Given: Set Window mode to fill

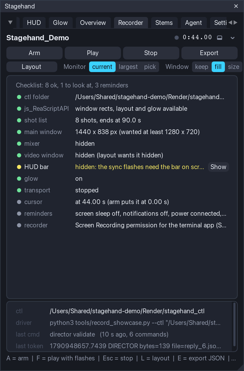Looking at the screenshot, I should click(x=218, y=67).
